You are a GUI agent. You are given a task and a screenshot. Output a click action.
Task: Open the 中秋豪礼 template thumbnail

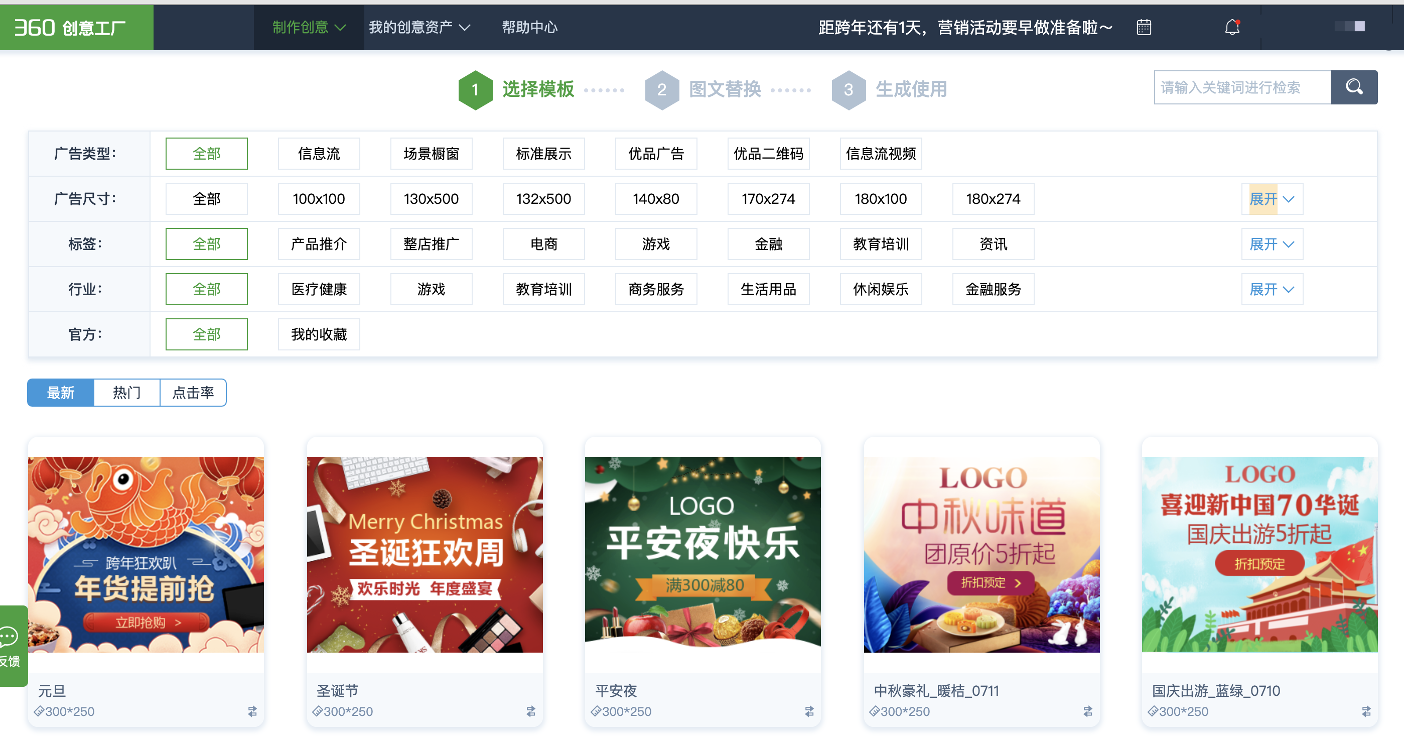pyautogui.click(x=981, y=555)
